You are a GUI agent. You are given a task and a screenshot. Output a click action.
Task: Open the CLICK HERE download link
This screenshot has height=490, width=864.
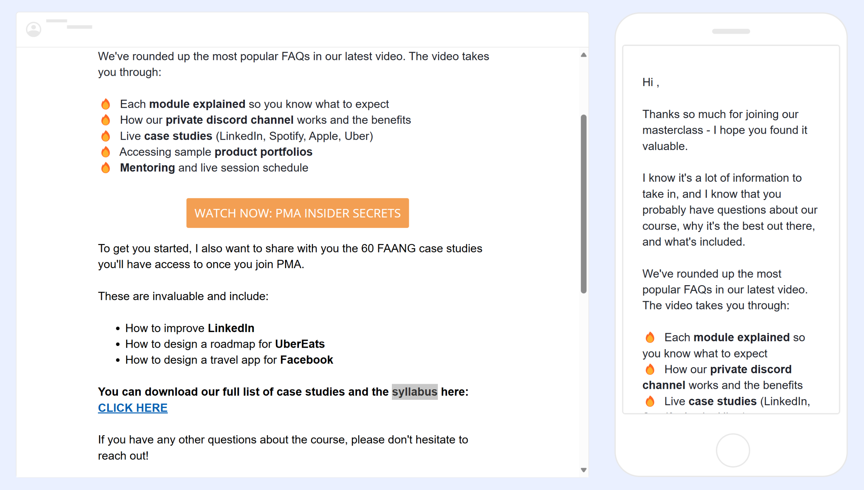tap(133, 408)
